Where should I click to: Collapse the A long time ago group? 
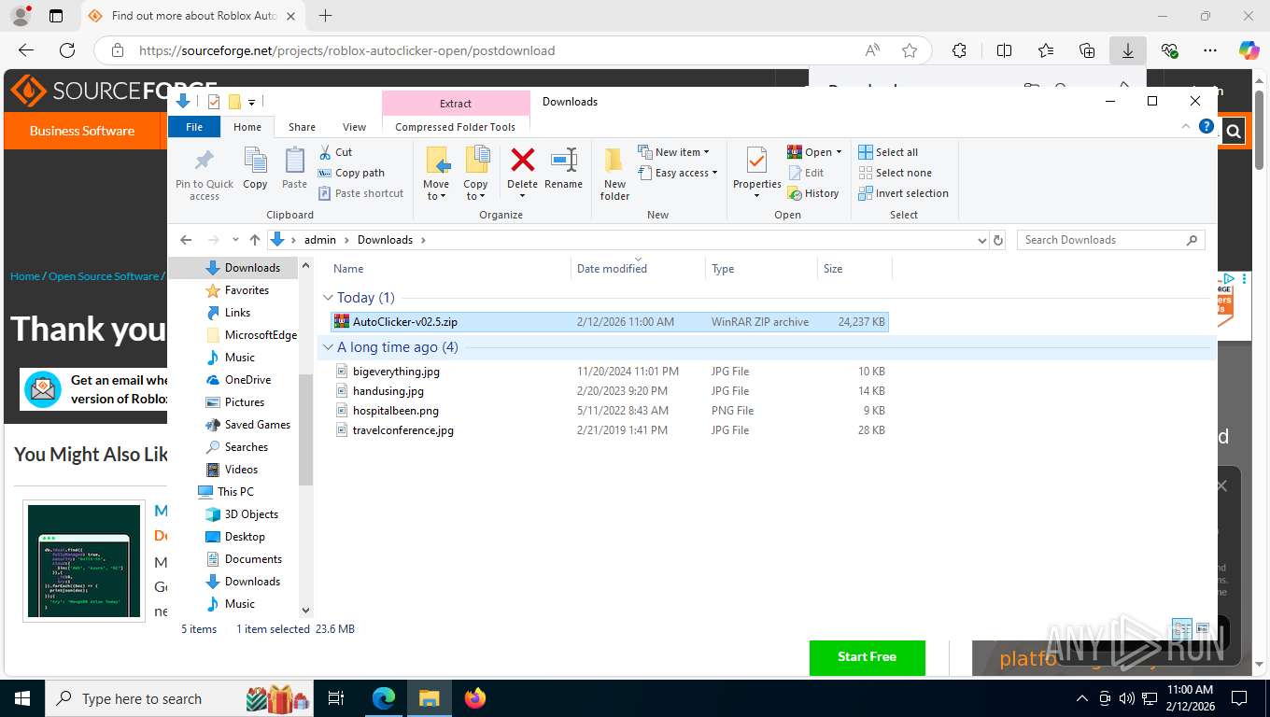328,347
